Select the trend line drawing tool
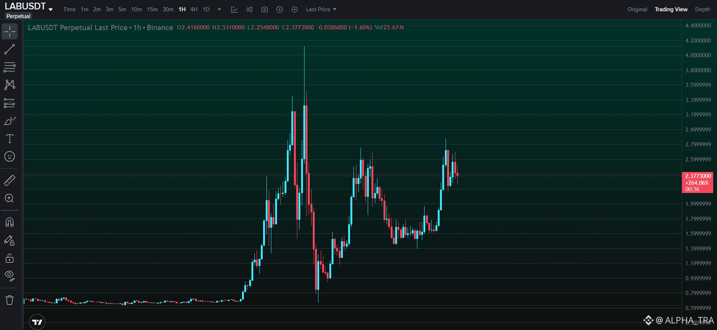 tap(10, 49)
